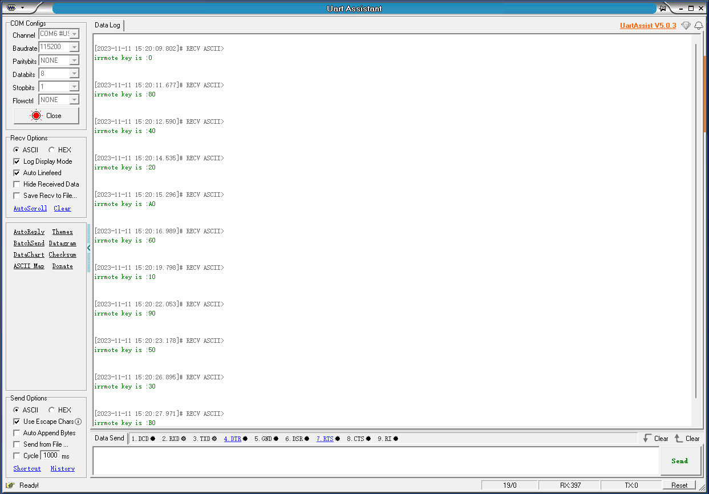Image resolution: width=709 pixels, height=494 pixels.
Task: Click the notification bell icon
Action: pos(698,26)
